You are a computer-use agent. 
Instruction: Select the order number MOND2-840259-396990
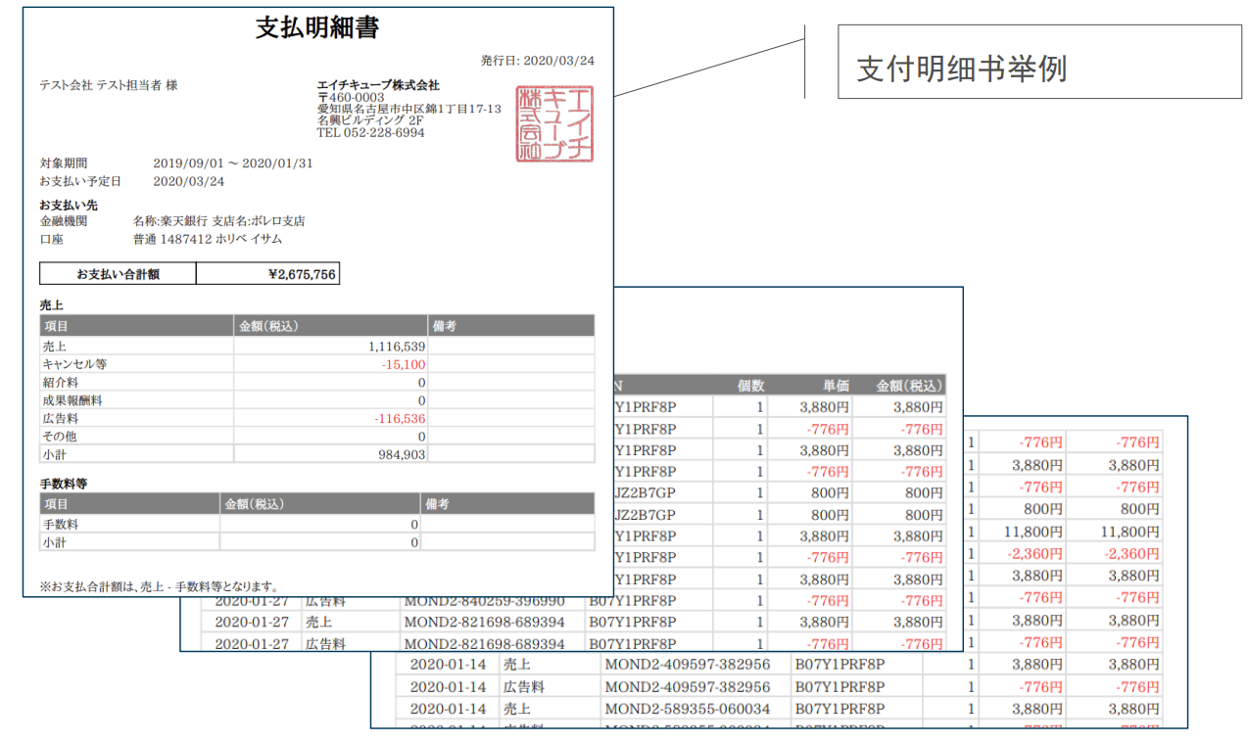[484, 600]
